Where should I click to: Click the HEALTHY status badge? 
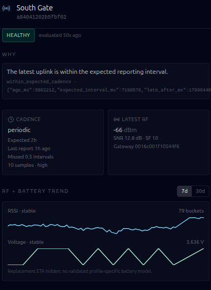click(18, 35)
